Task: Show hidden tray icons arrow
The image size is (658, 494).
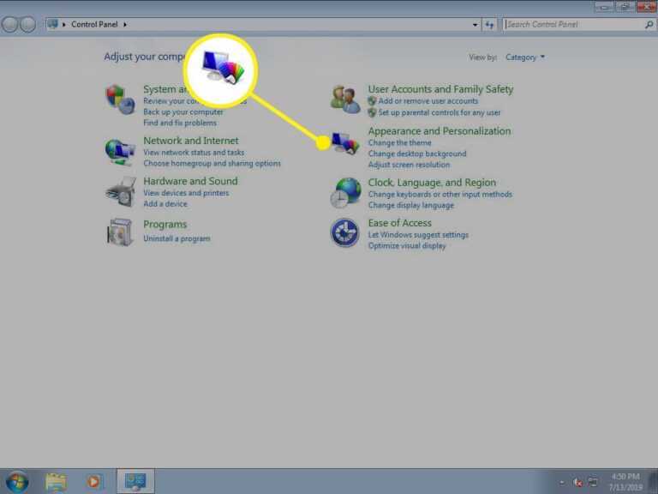Action: click(x=561, y=482)
